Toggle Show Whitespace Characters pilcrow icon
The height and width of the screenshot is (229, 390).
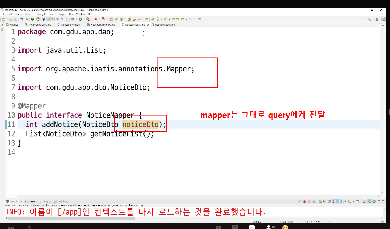pos(62,19)
